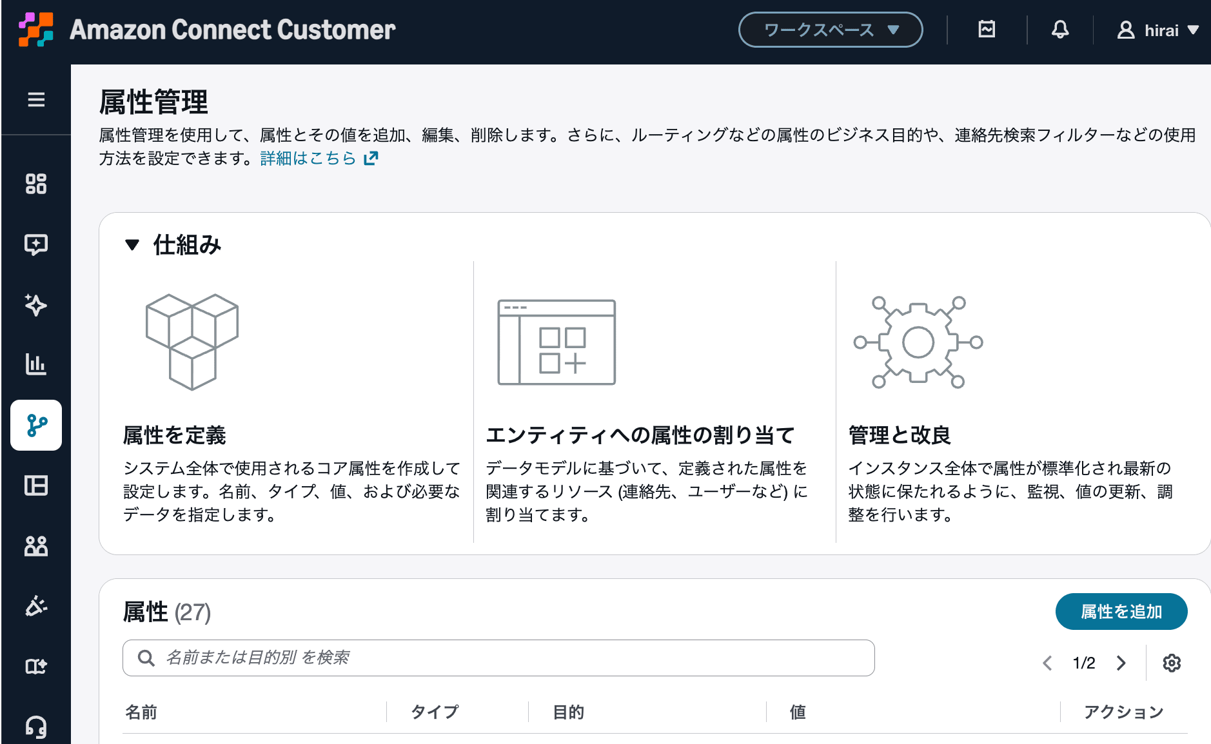The height and width of the screenshot is (744, 1211).
Task: Open the users group sidebar icon
Action: coord(36,546)
